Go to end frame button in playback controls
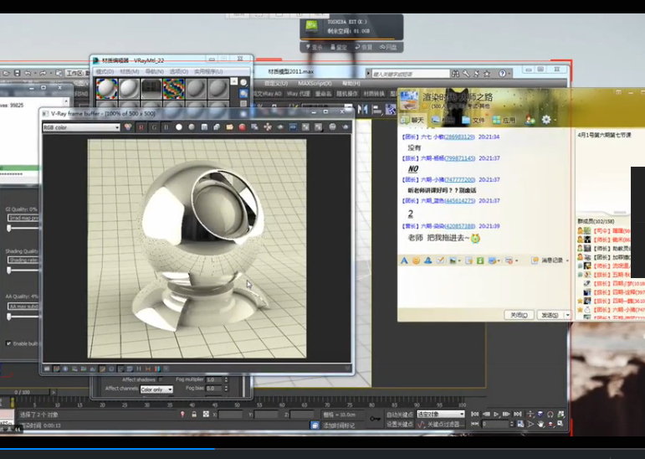 [518, 414]
